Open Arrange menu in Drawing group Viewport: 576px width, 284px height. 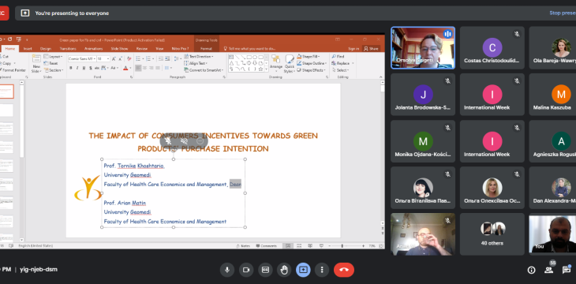276,64
